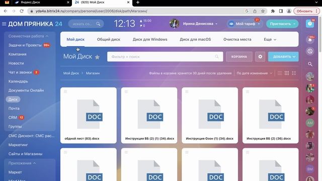Viewport: 322px width, 181px height.
Task: Open the AM contact avatar
Action: click(x=310, y=123)
